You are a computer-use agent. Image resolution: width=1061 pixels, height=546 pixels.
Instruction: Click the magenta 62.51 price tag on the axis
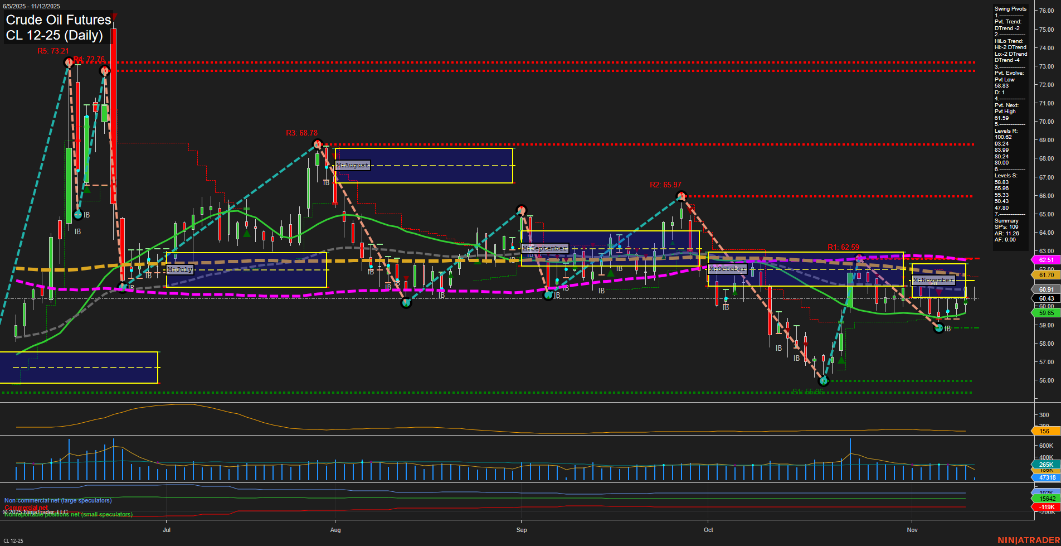click(x=1045, y=260)
